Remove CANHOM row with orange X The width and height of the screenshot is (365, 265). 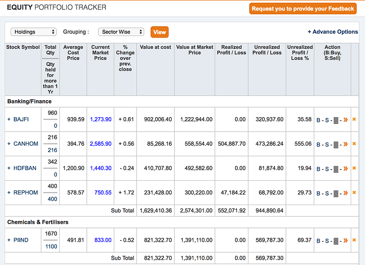[354, 144]
